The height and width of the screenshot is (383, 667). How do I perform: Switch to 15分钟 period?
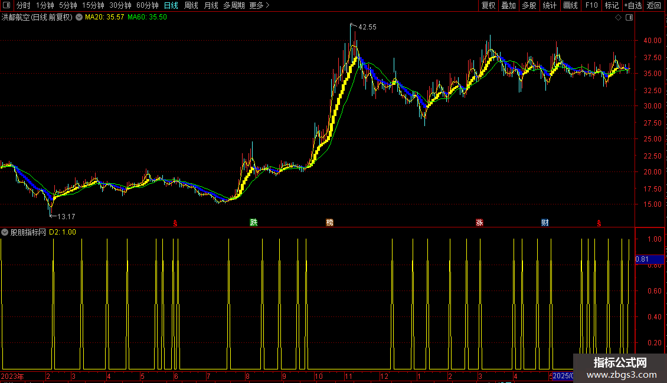coord(93,5)
